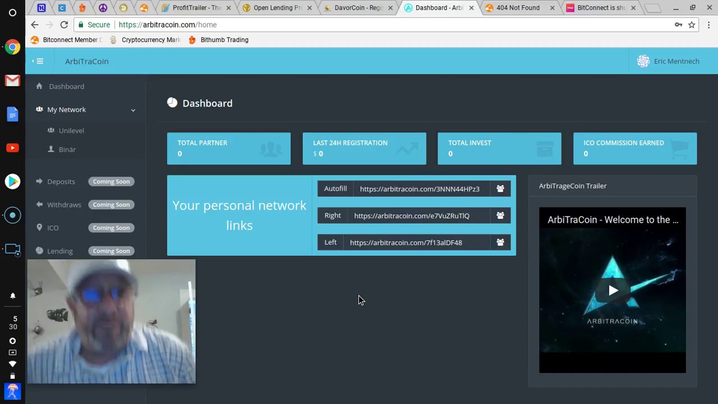Viewport: 718px width, 404px height.
Task: Close the BitConnect tab
Action: click(x=633, y=8)
